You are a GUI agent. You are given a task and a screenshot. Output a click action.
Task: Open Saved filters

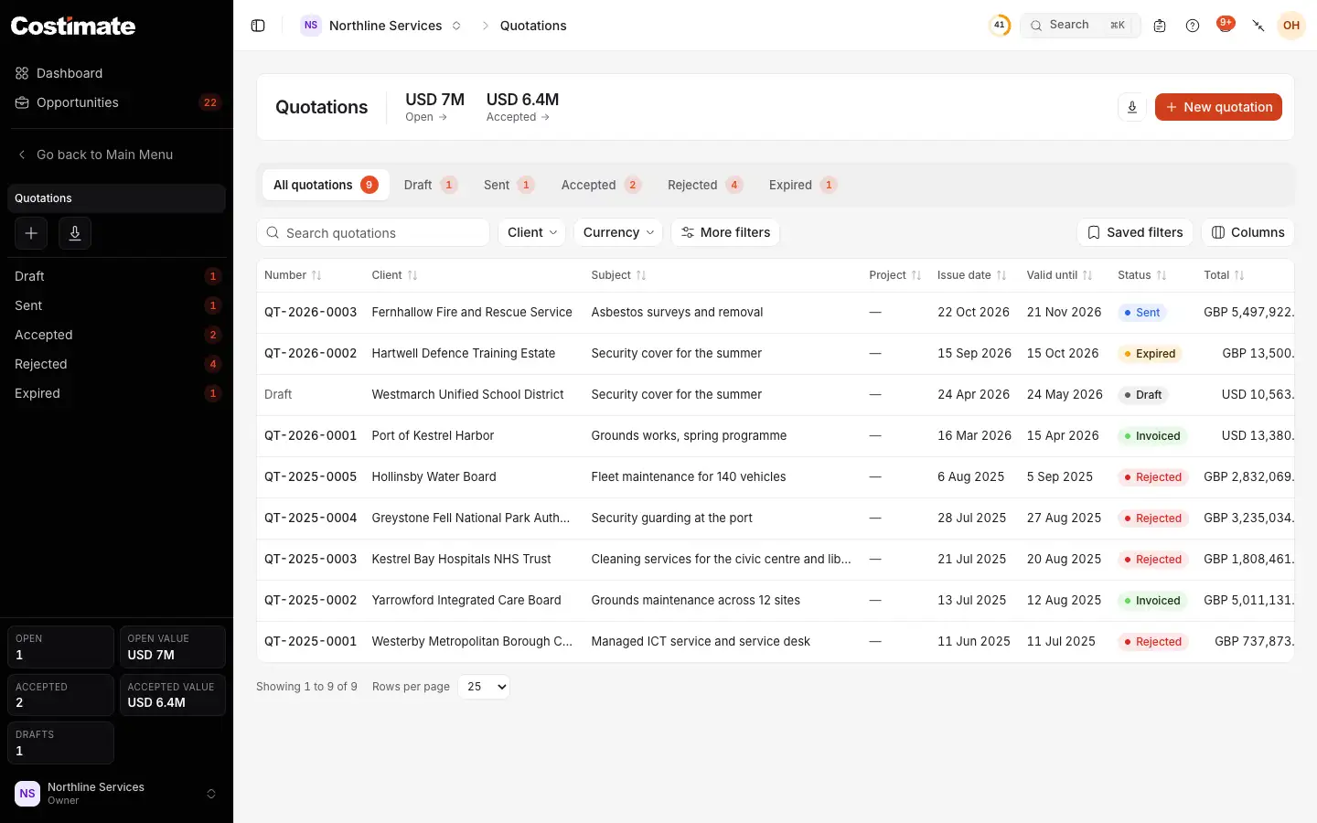point(1135,232)
